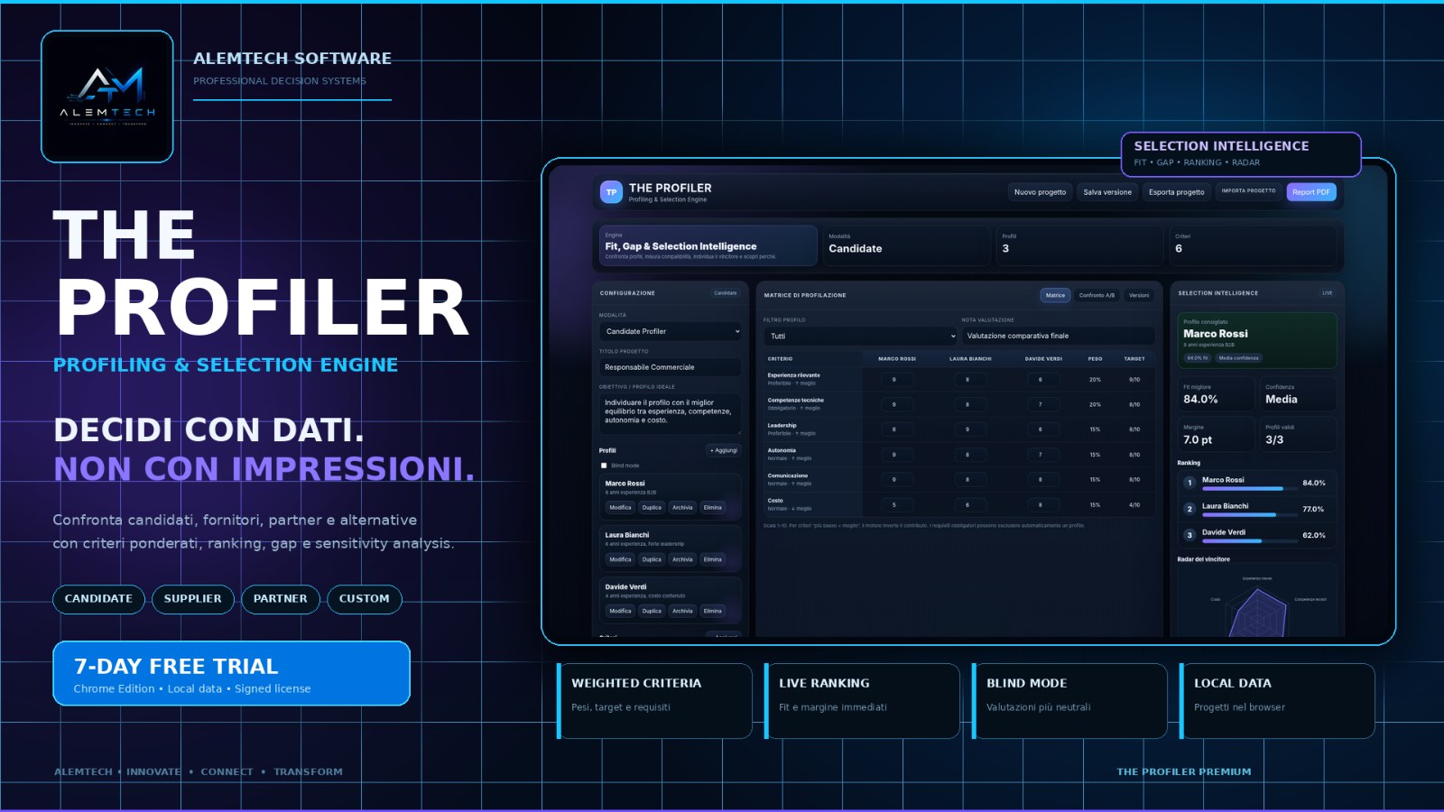The width and height of the screenshot is (1444, 812).
Task: Click Elimina for Marco Rossi
Action: tap(713, 507)
